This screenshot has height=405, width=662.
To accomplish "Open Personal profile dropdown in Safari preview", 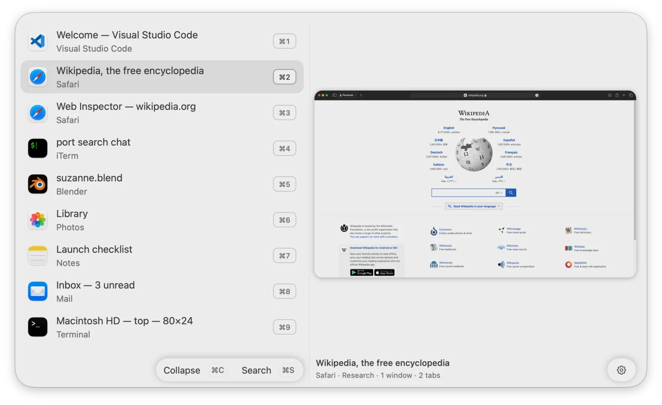I will tap(348, 95).
